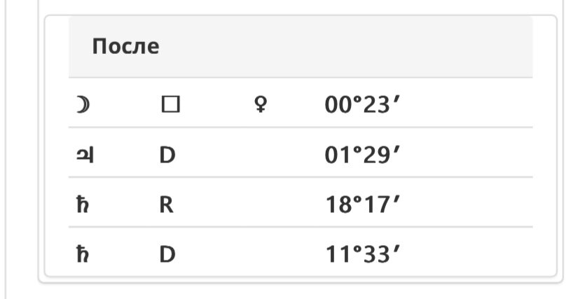
Task: Click the 00°23′ orb value
Action: point(362,104)
